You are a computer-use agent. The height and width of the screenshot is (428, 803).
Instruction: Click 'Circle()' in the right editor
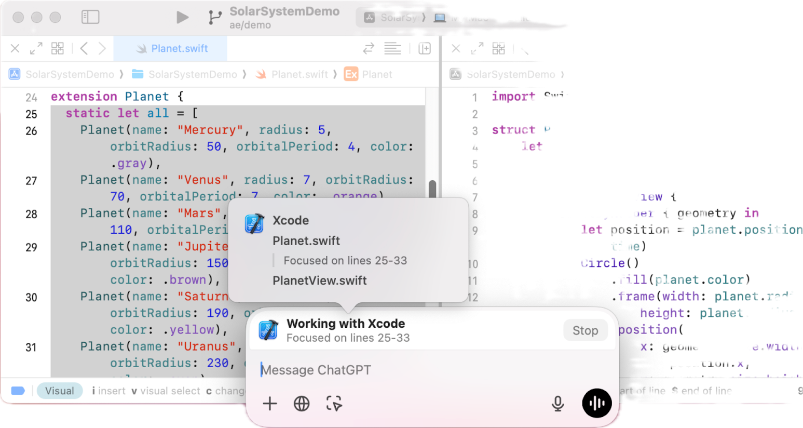click(x=610, y=263)
